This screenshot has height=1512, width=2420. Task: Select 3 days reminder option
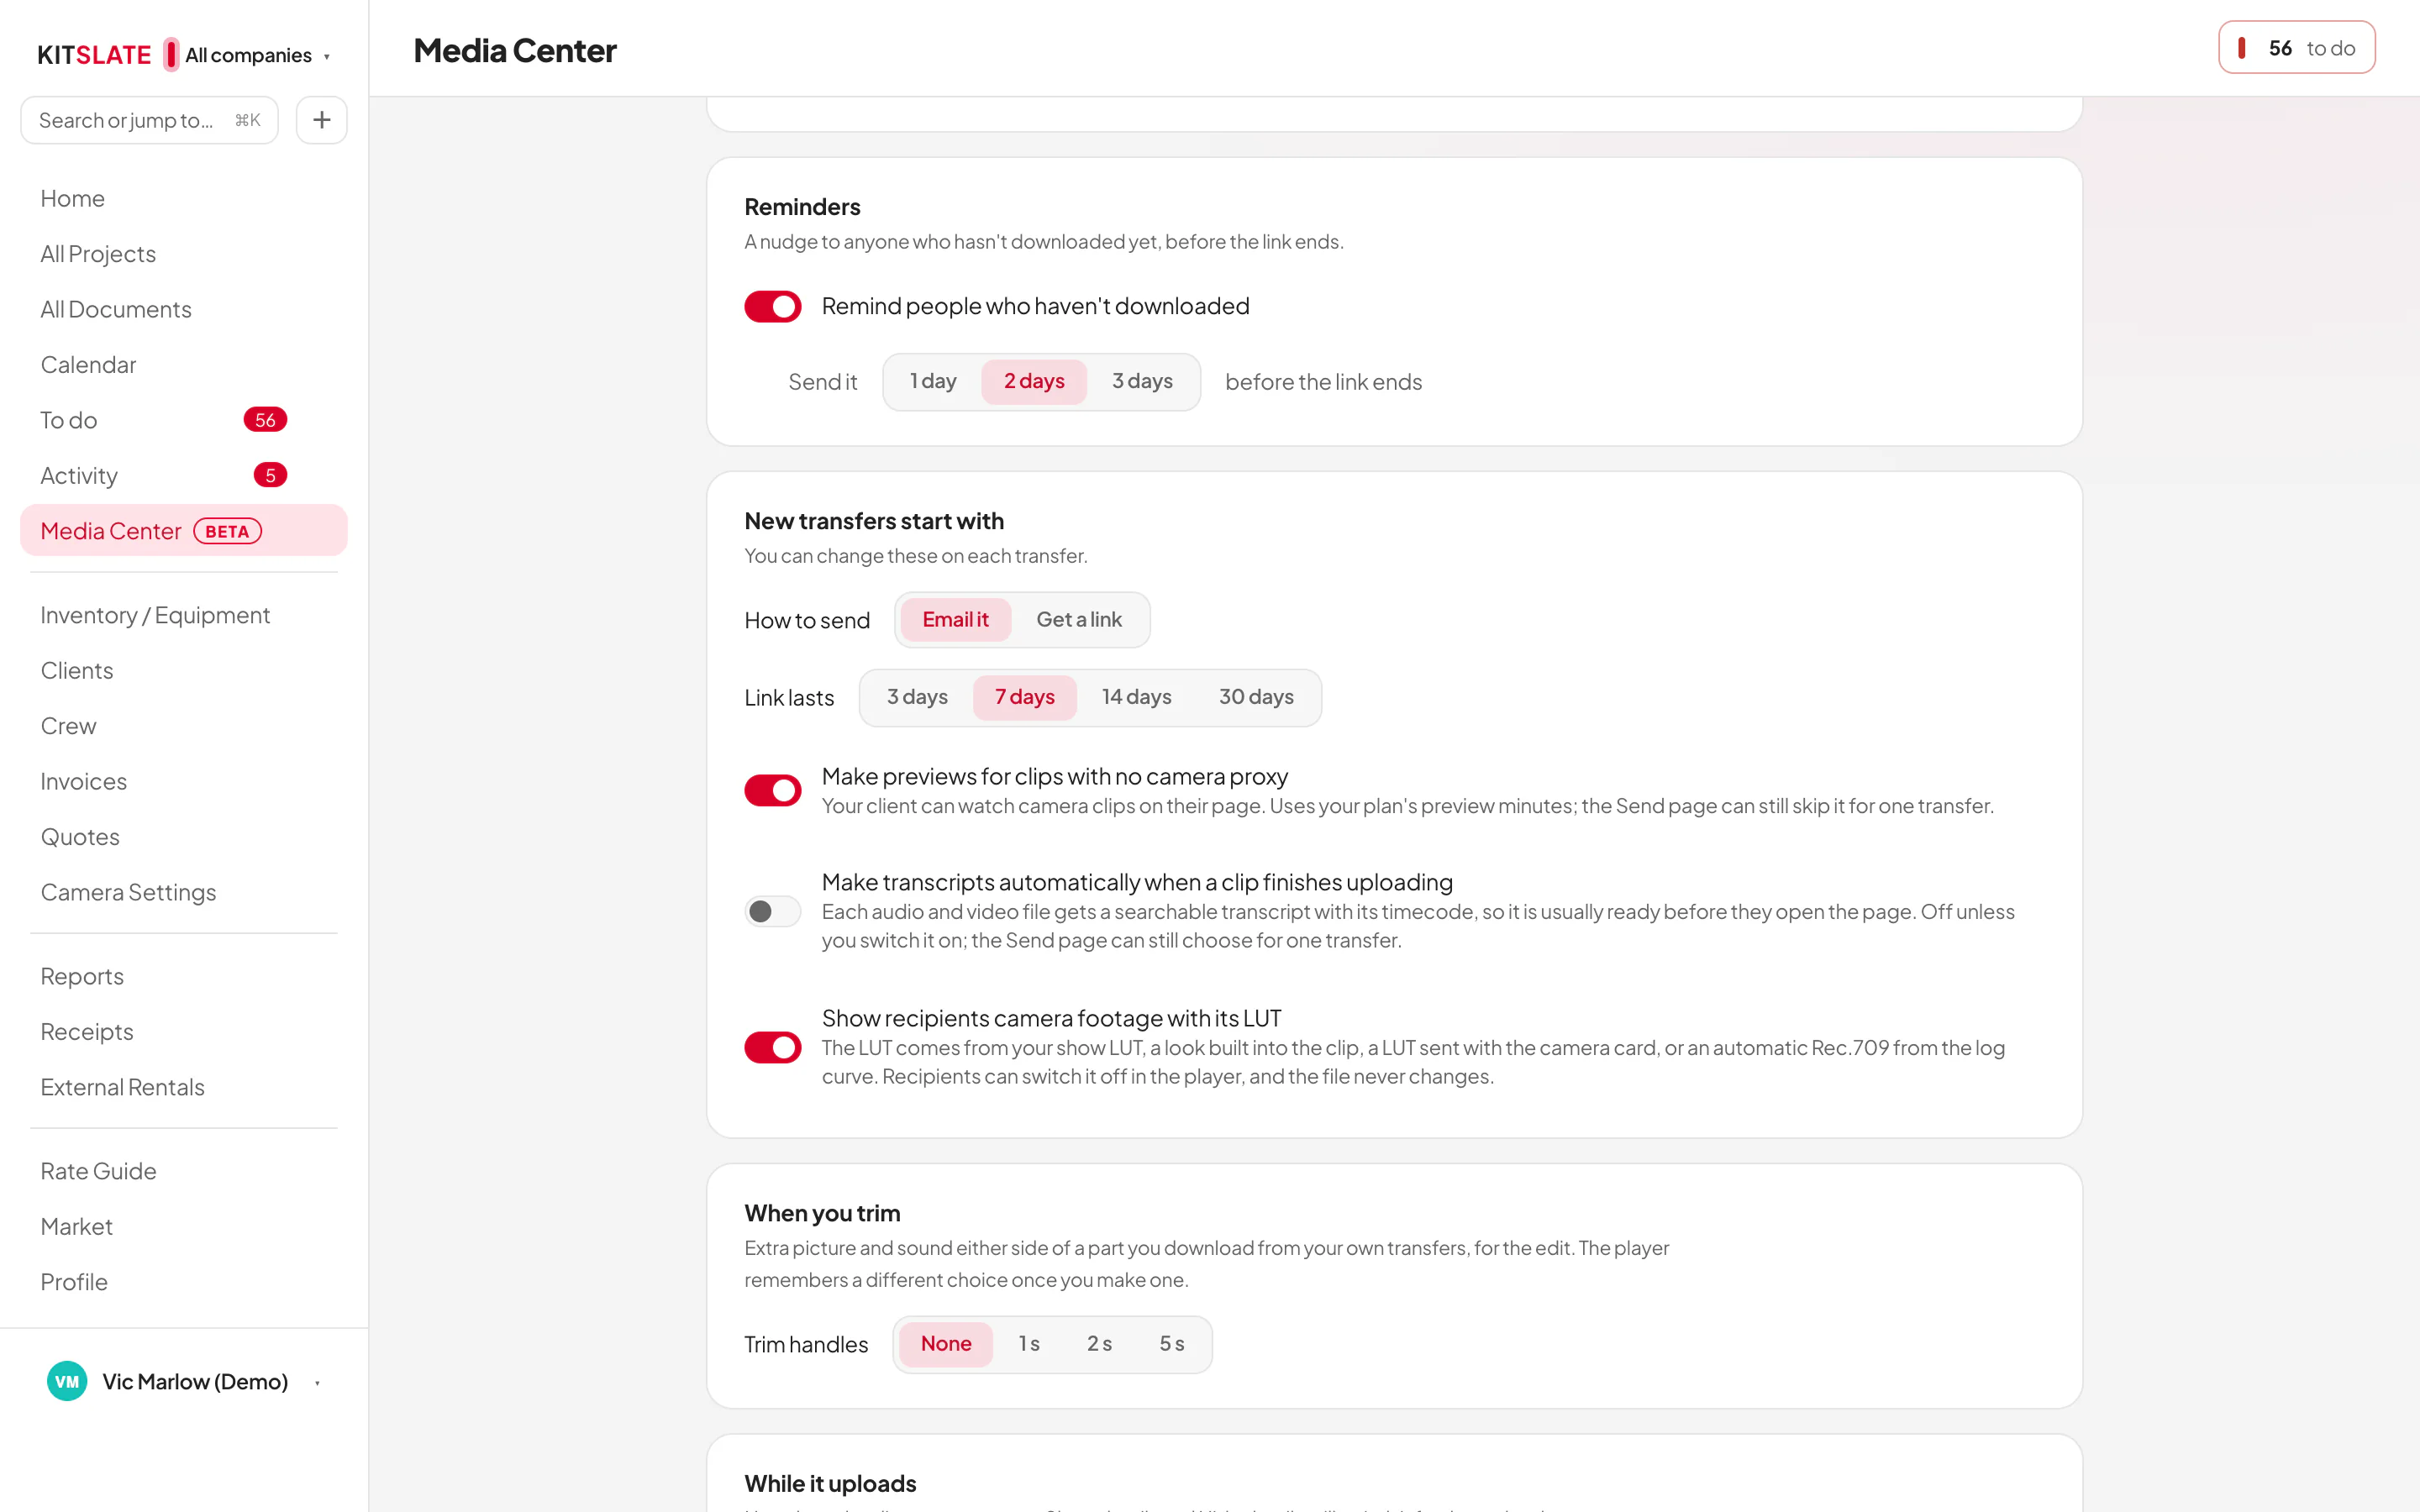pos(1142,381)
